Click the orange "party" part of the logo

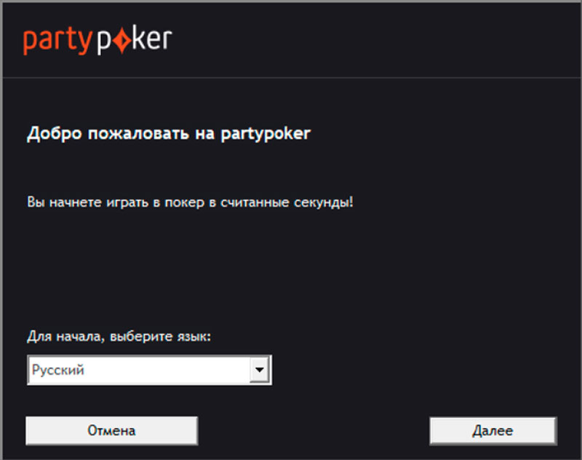pyautogui.click(x=57, y=41)
